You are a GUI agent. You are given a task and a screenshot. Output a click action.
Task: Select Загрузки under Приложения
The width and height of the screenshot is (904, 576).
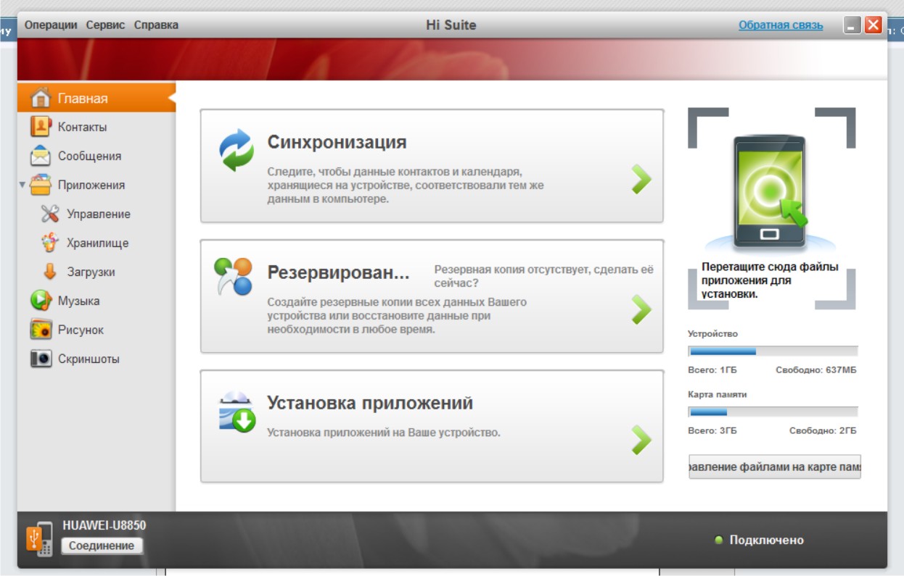(x=96, y=272)
